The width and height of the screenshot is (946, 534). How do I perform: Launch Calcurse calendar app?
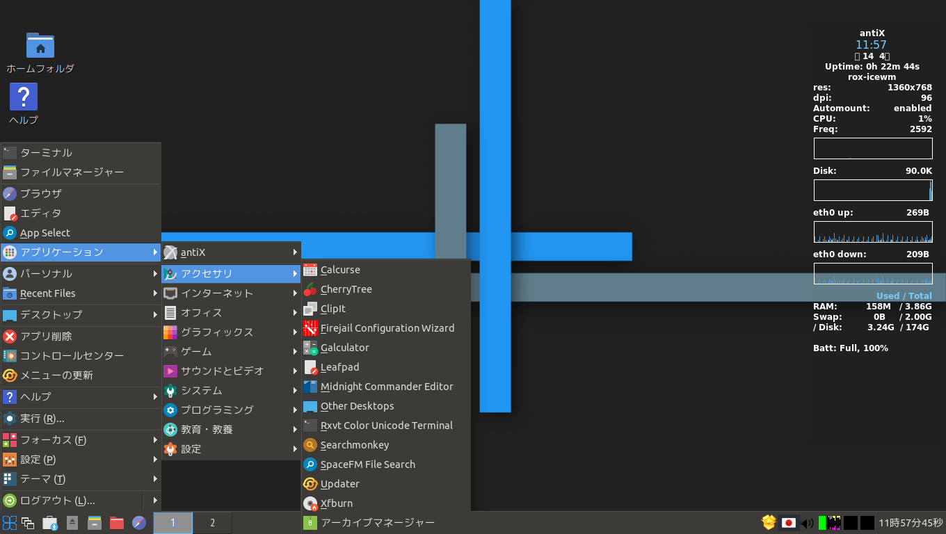tap(386, 270)
